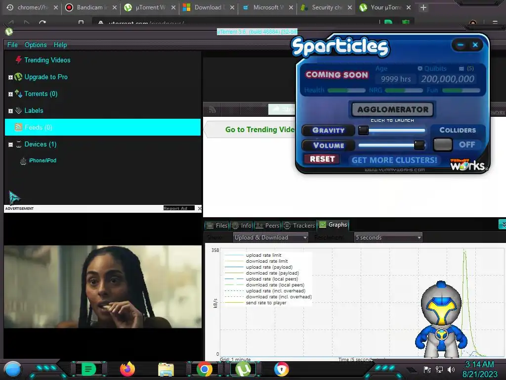The image size is (506, 380).
Task: Switch to the Peers tab
Action: [x=267, y=225]
